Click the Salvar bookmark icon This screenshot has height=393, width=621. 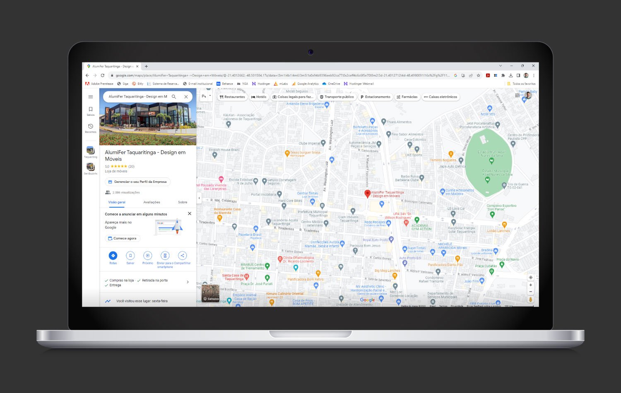click(130, 256)
